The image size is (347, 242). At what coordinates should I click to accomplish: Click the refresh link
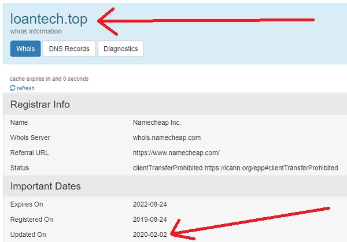click(25, 88)
